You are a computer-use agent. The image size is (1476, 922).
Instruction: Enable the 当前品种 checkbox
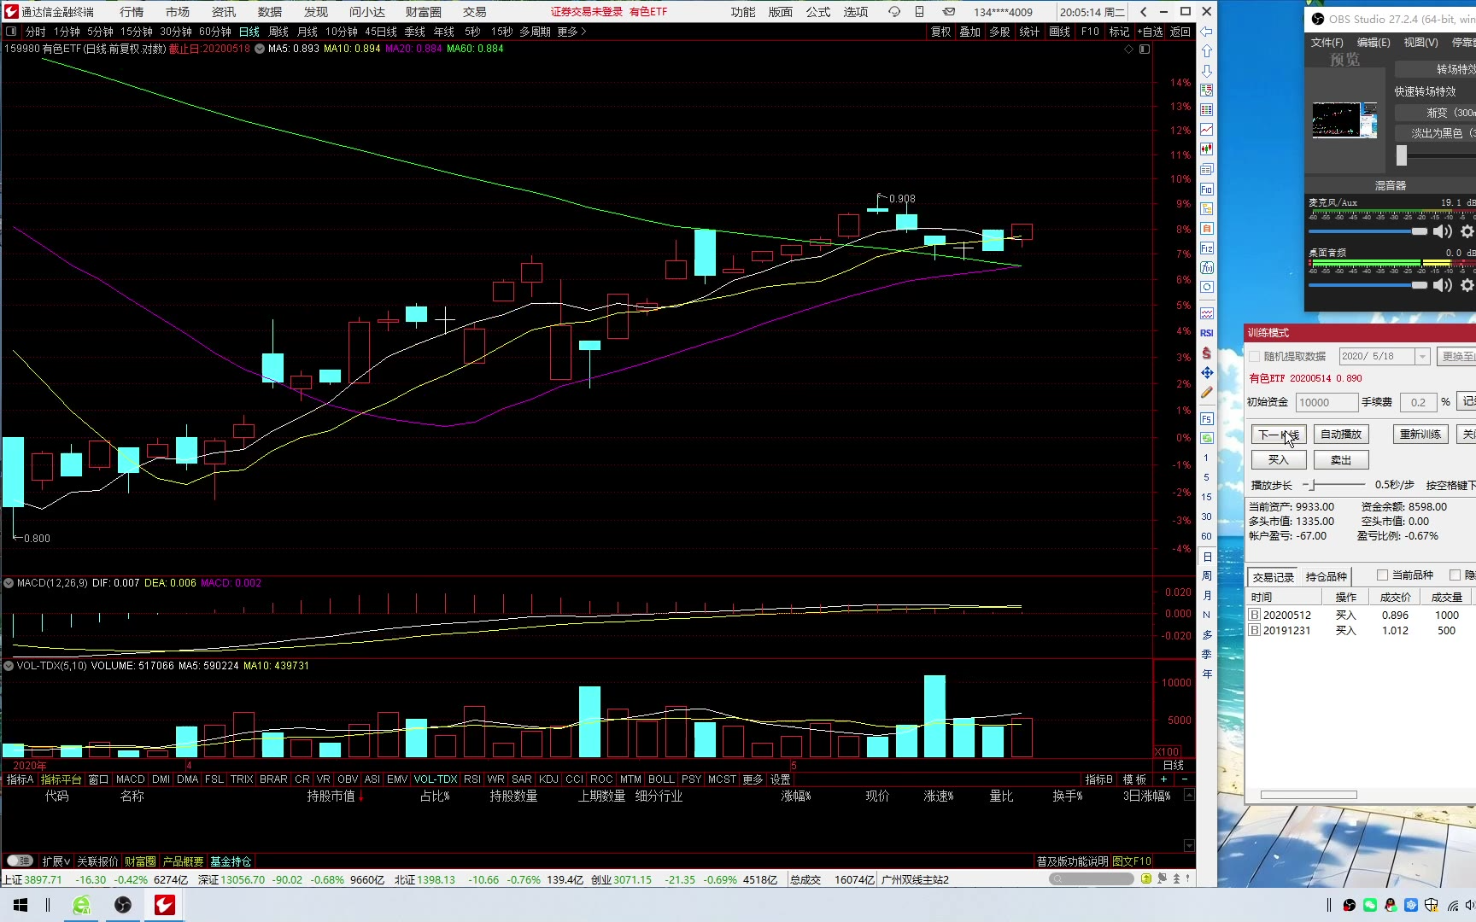coord(1382,575)
